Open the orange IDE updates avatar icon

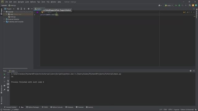coord(193,6)
